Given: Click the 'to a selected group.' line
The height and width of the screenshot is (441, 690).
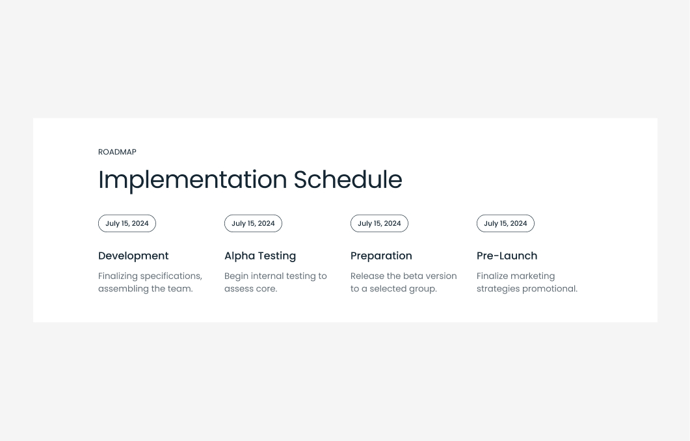Looking at the screenshot, I should coord(393,289).
